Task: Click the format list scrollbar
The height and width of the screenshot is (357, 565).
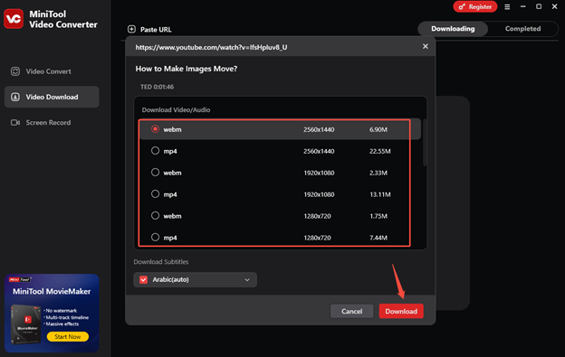Action: point(425,143)
